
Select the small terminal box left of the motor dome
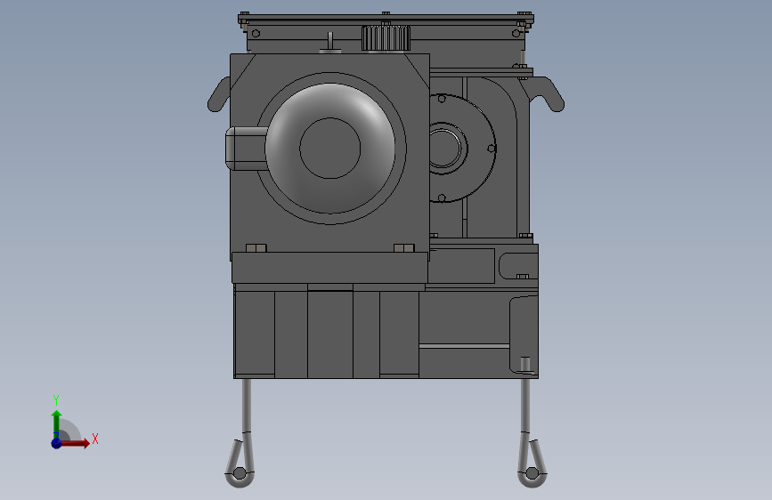tap(246, 148)
